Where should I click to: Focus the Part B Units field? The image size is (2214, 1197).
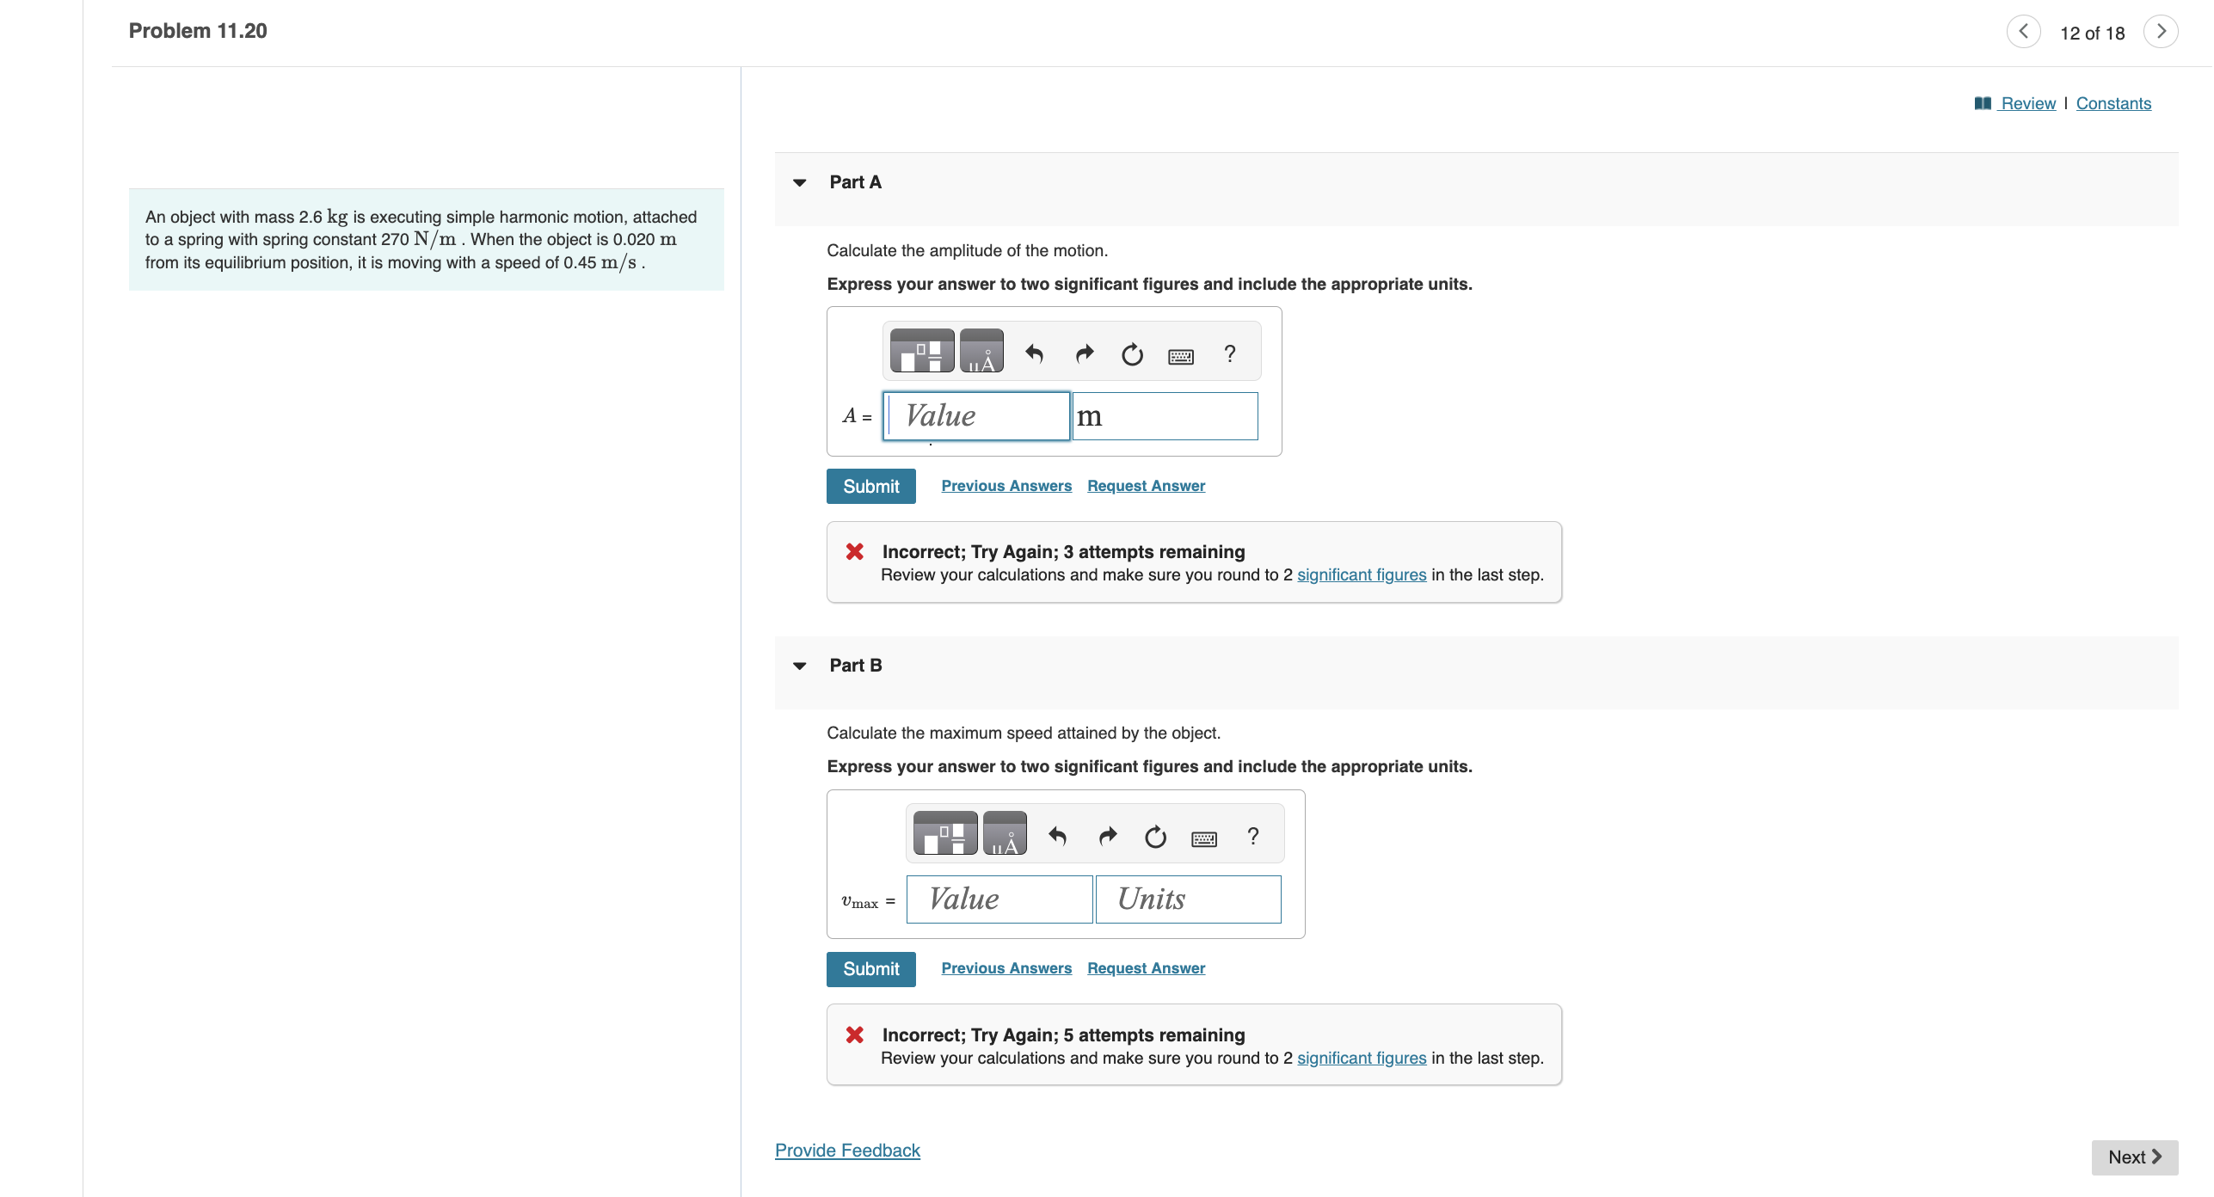pos(1188,899)
